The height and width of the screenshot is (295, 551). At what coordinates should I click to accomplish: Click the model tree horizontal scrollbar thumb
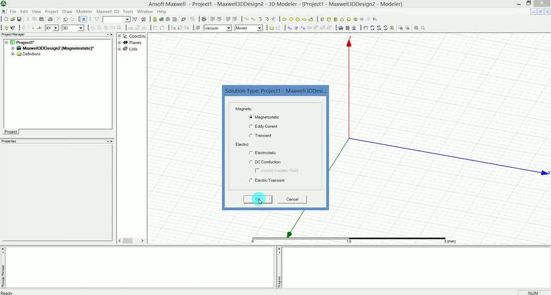127,240
